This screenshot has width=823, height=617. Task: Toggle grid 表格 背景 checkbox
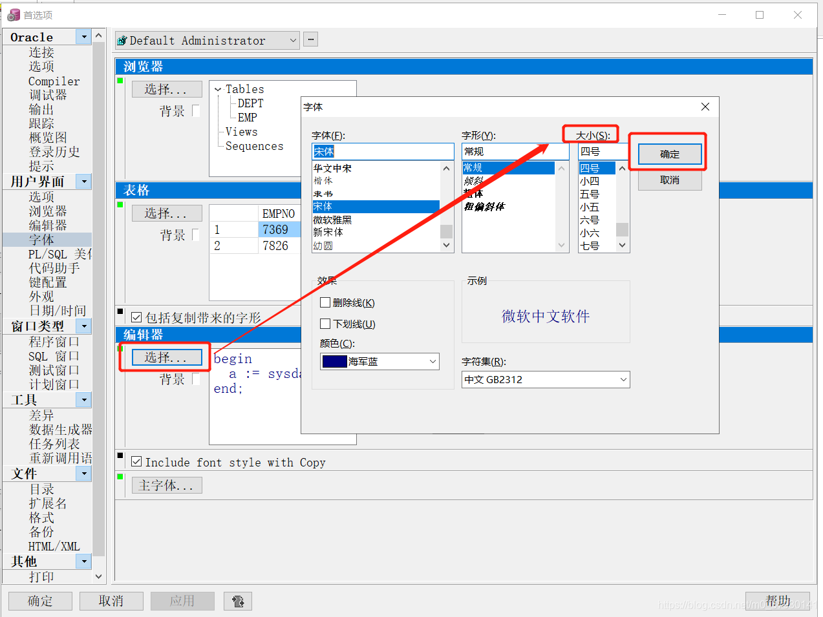[196, 235]
